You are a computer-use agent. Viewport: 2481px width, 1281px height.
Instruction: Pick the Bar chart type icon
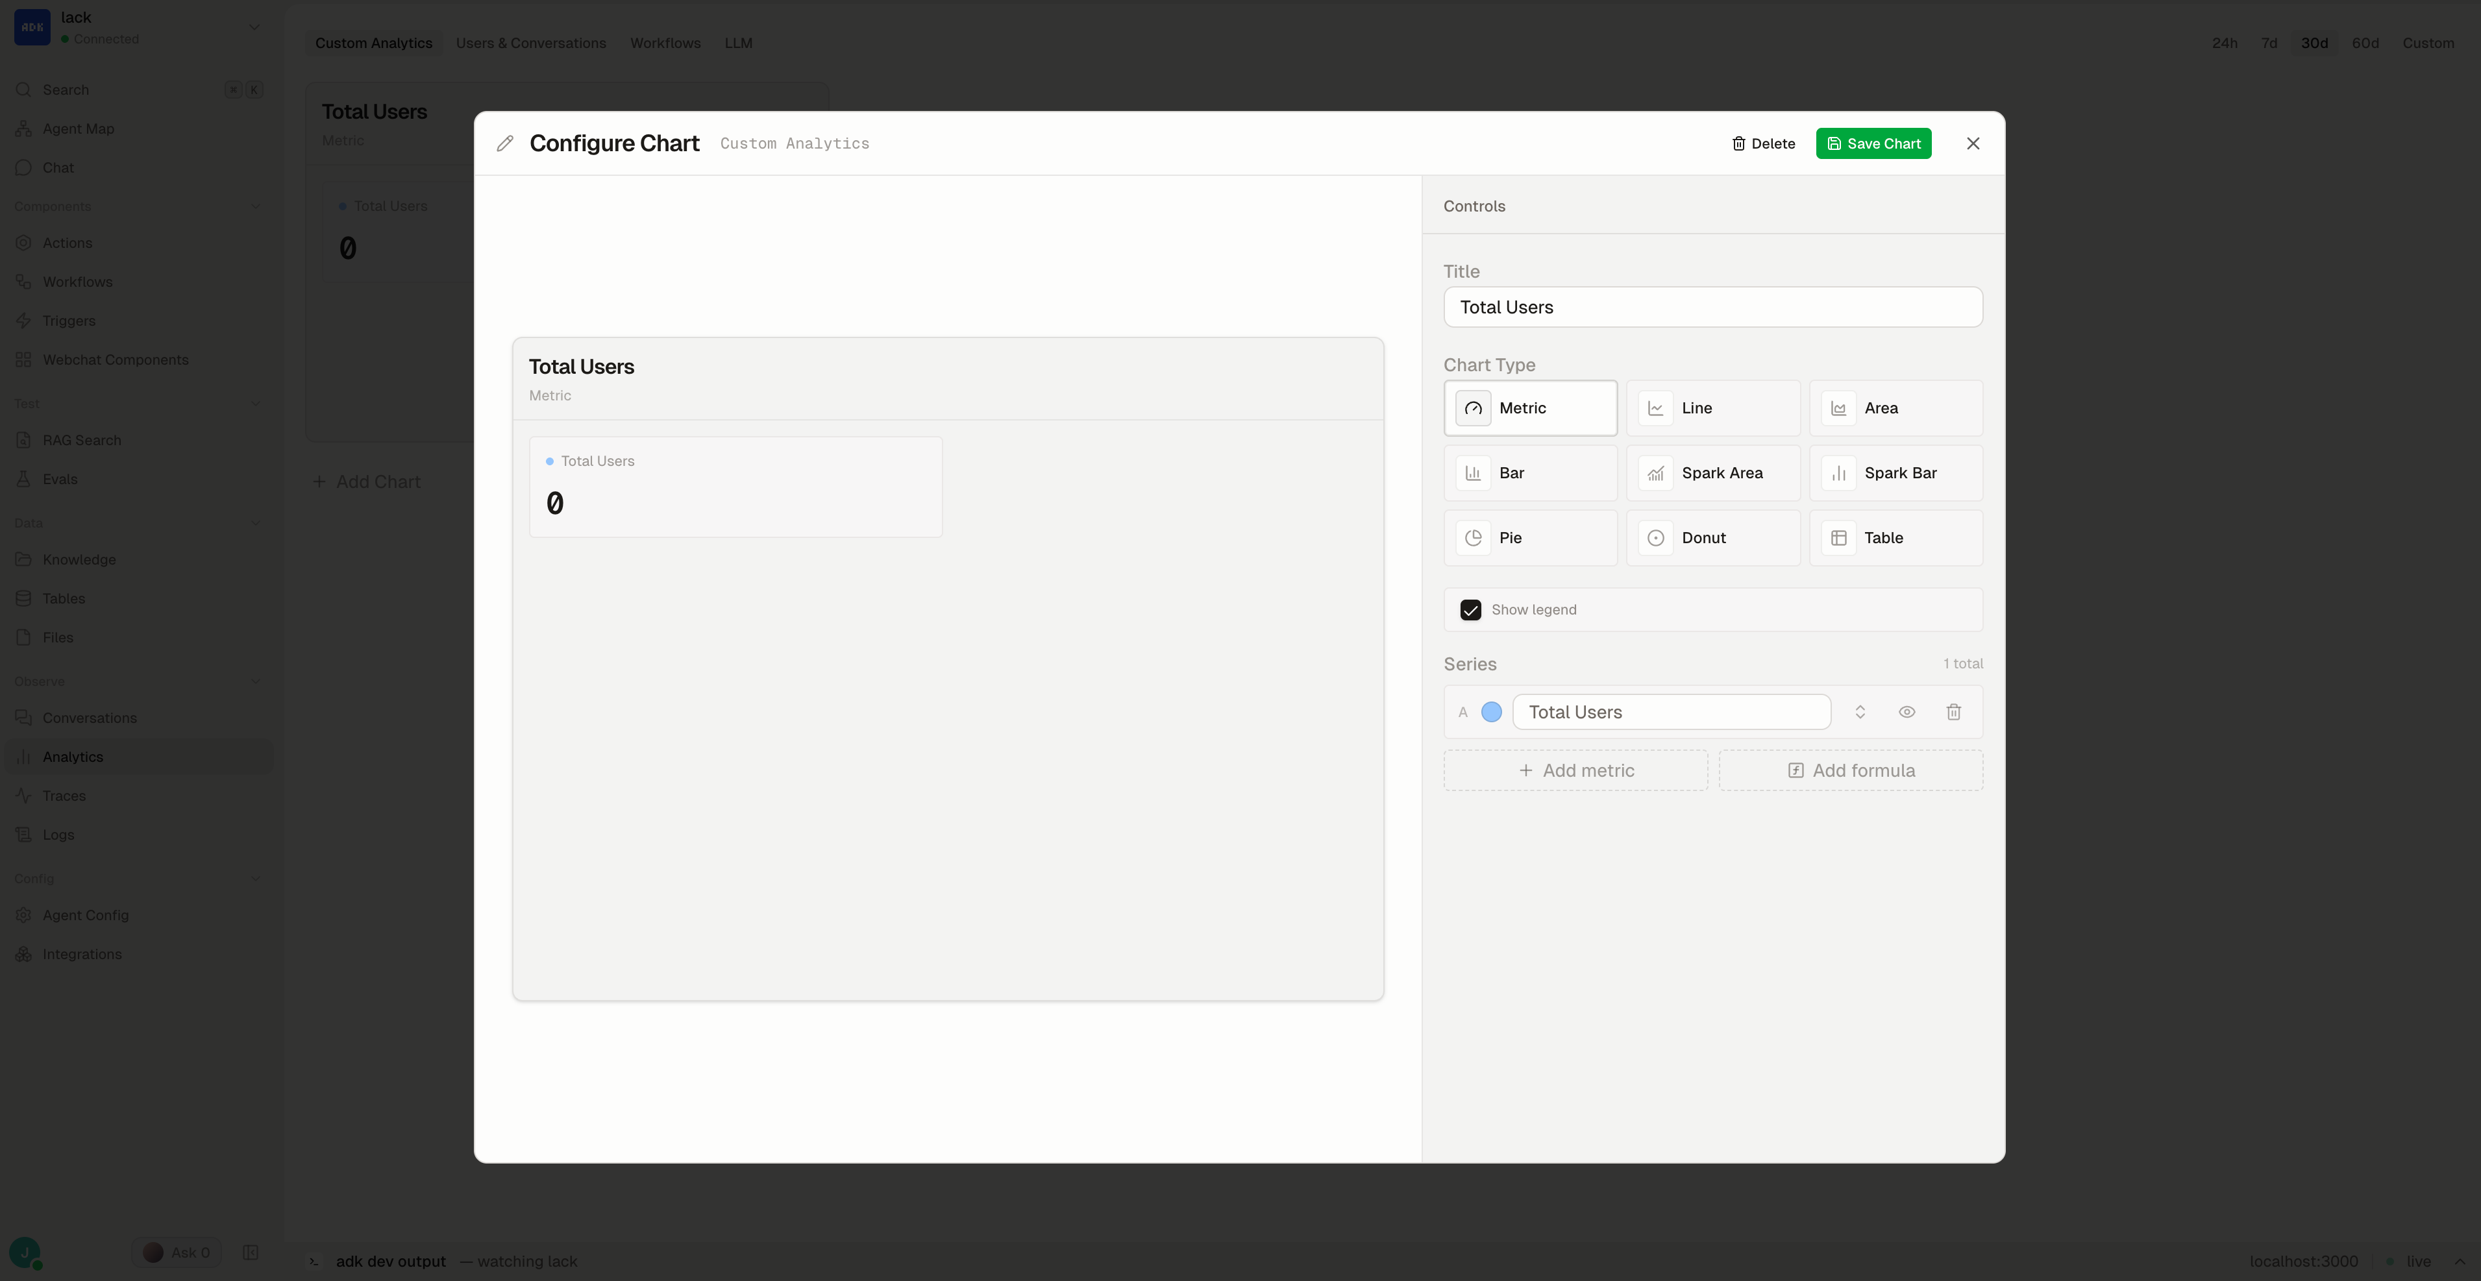(x=1473, y=473)
